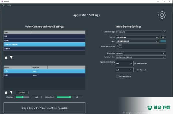The image size is (173, 114).
Task: Toggle the Left active input channel checkbox
Action: coord(118,45)
